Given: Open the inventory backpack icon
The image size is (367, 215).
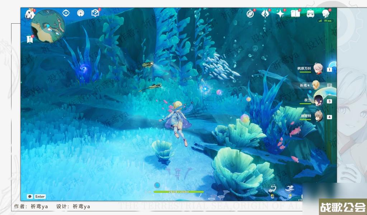Looking at the screenshot, I should tap(310, 14).
